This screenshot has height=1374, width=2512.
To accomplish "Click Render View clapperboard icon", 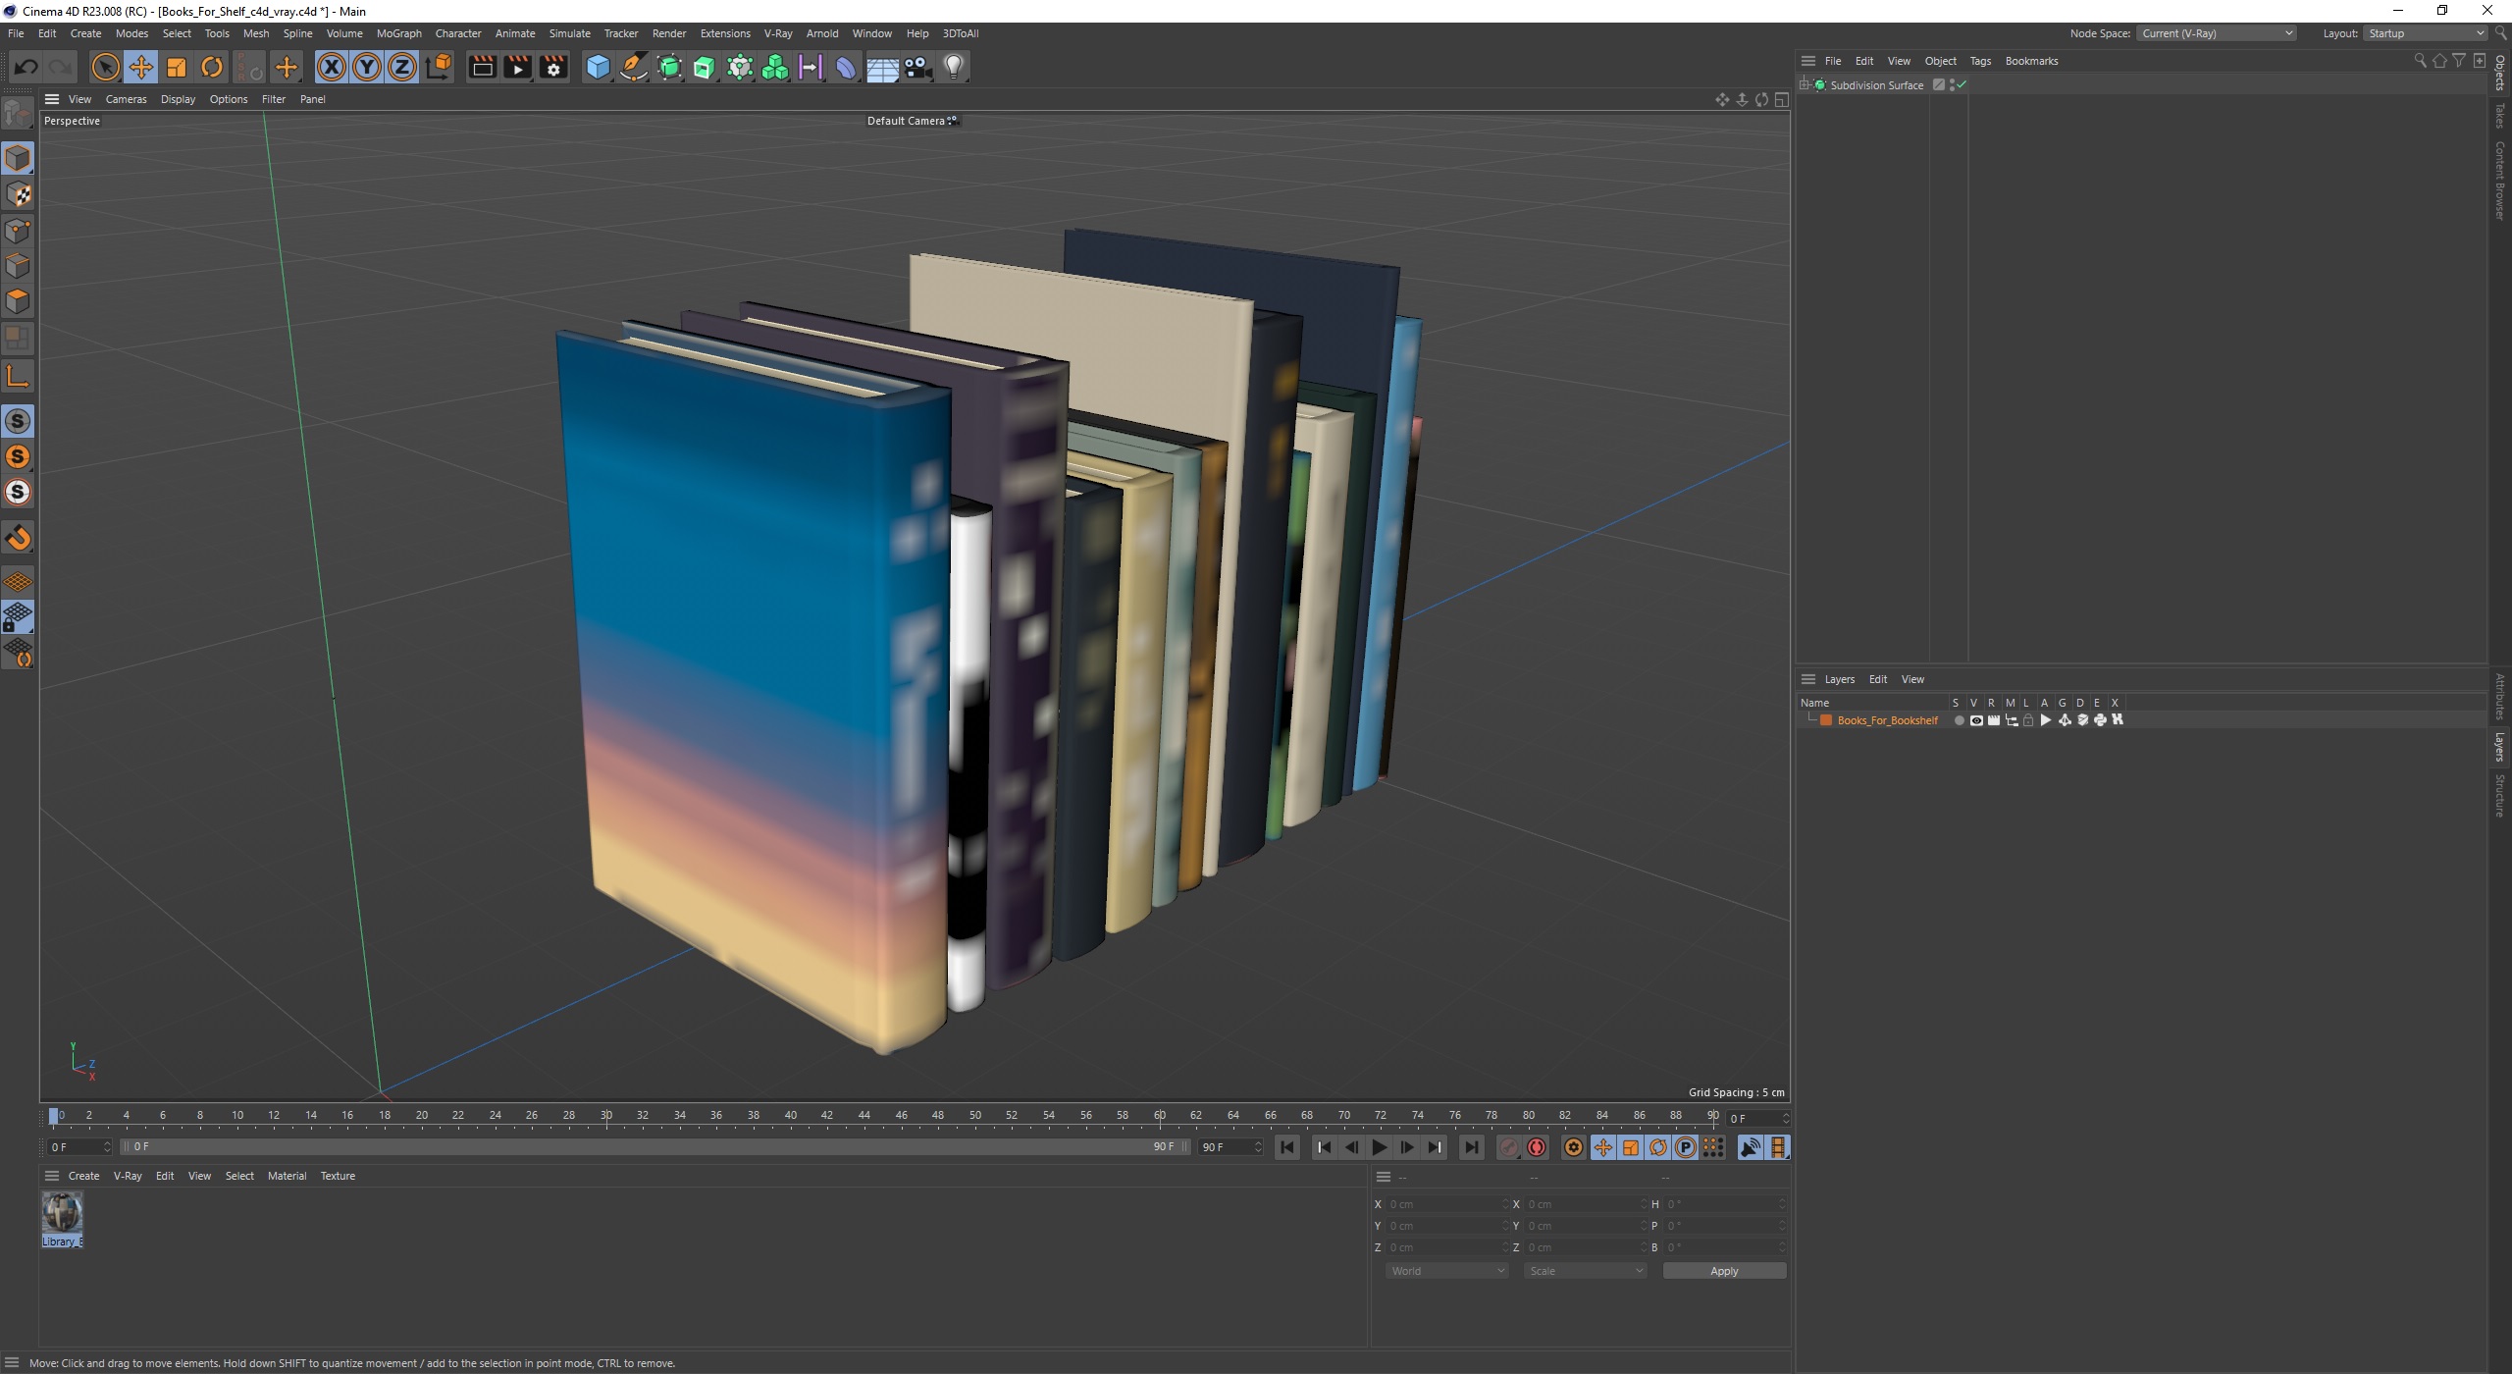I will click(482, 67).
